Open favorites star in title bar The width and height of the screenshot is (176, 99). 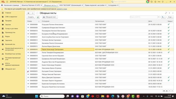[155, 2]
